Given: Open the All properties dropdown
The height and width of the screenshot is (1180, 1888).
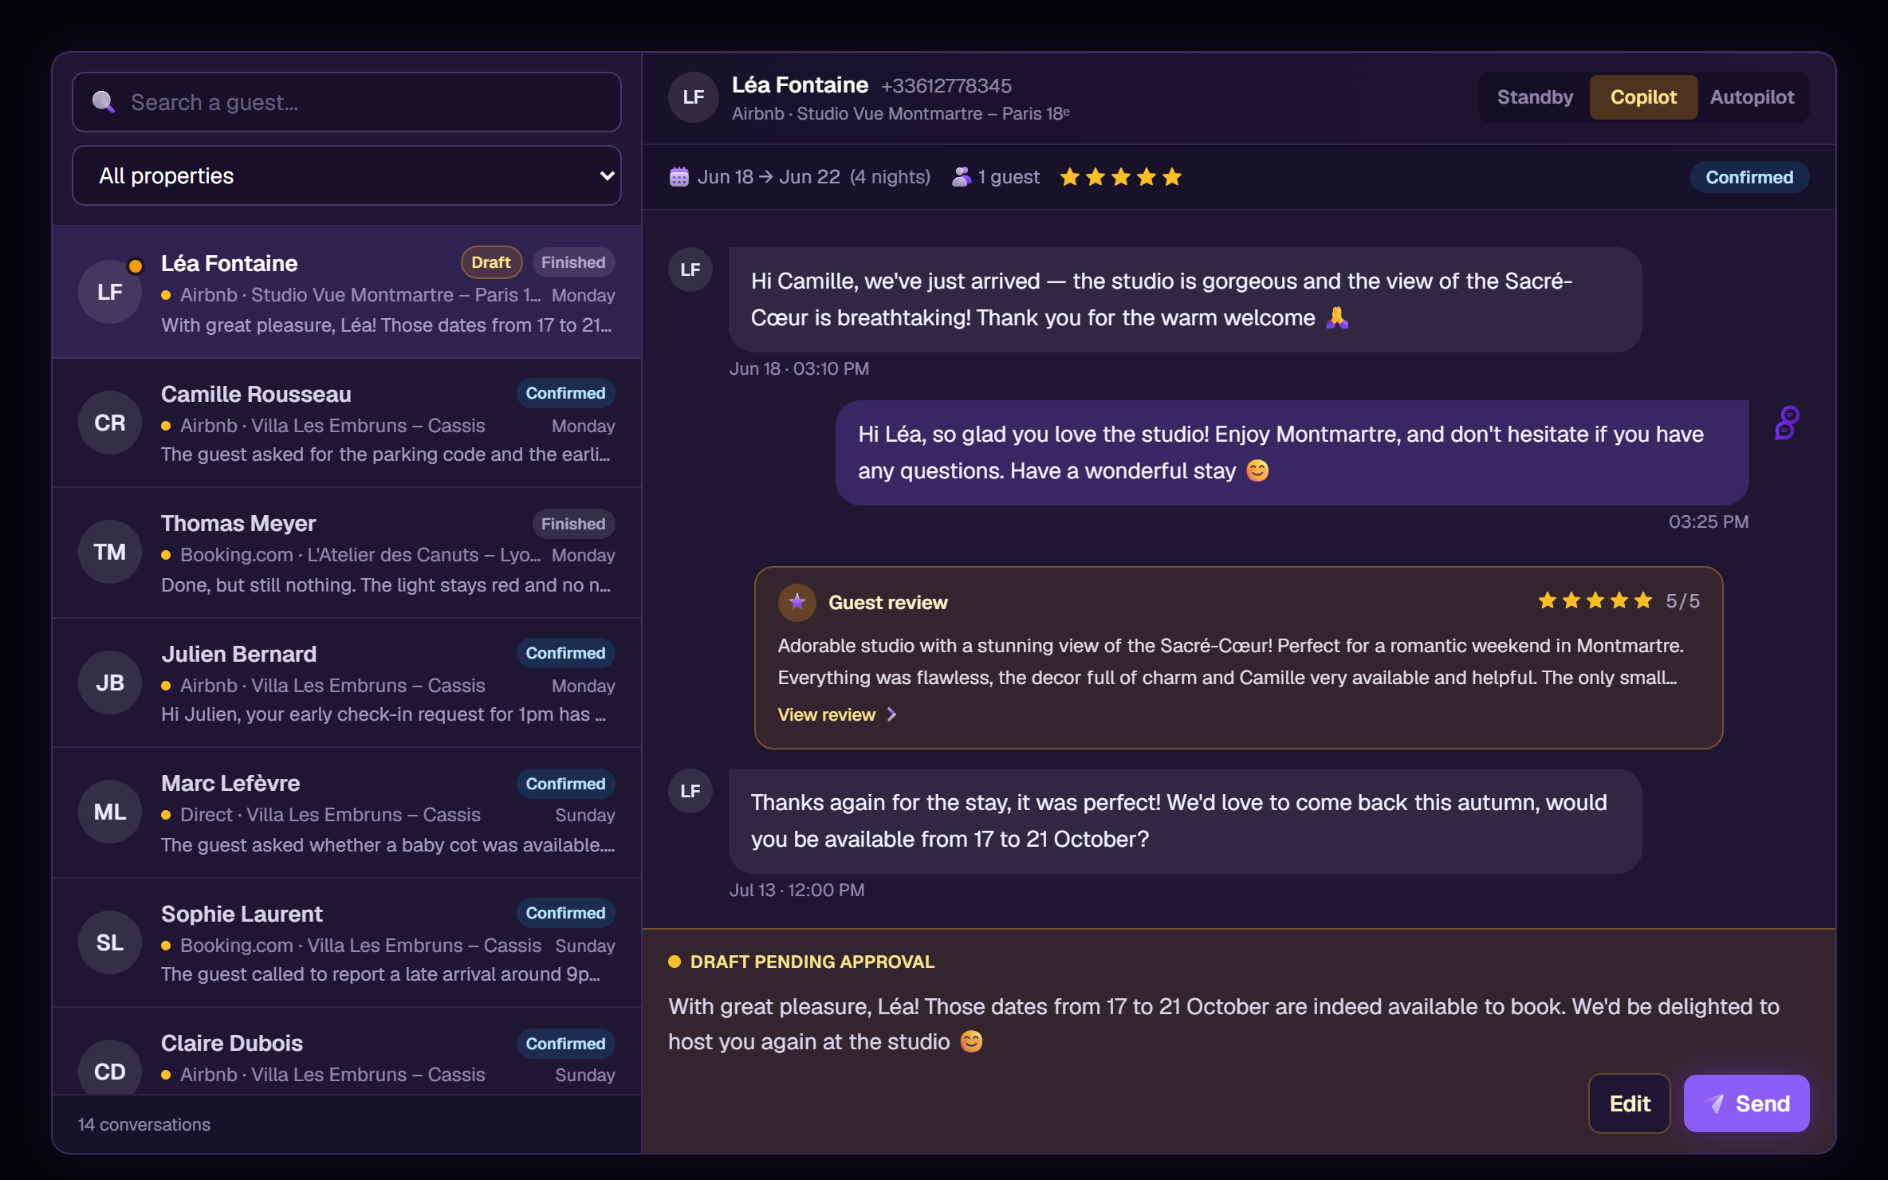Looking at the screenshot, I should [x=347, y=175].
